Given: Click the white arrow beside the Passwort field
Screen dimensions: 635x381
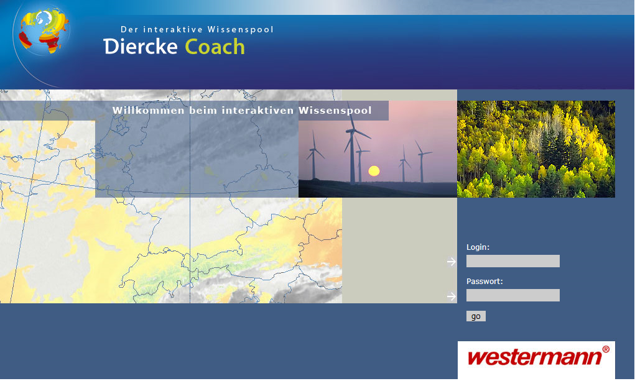Looking at the screenshot, I should click(452, 296).
